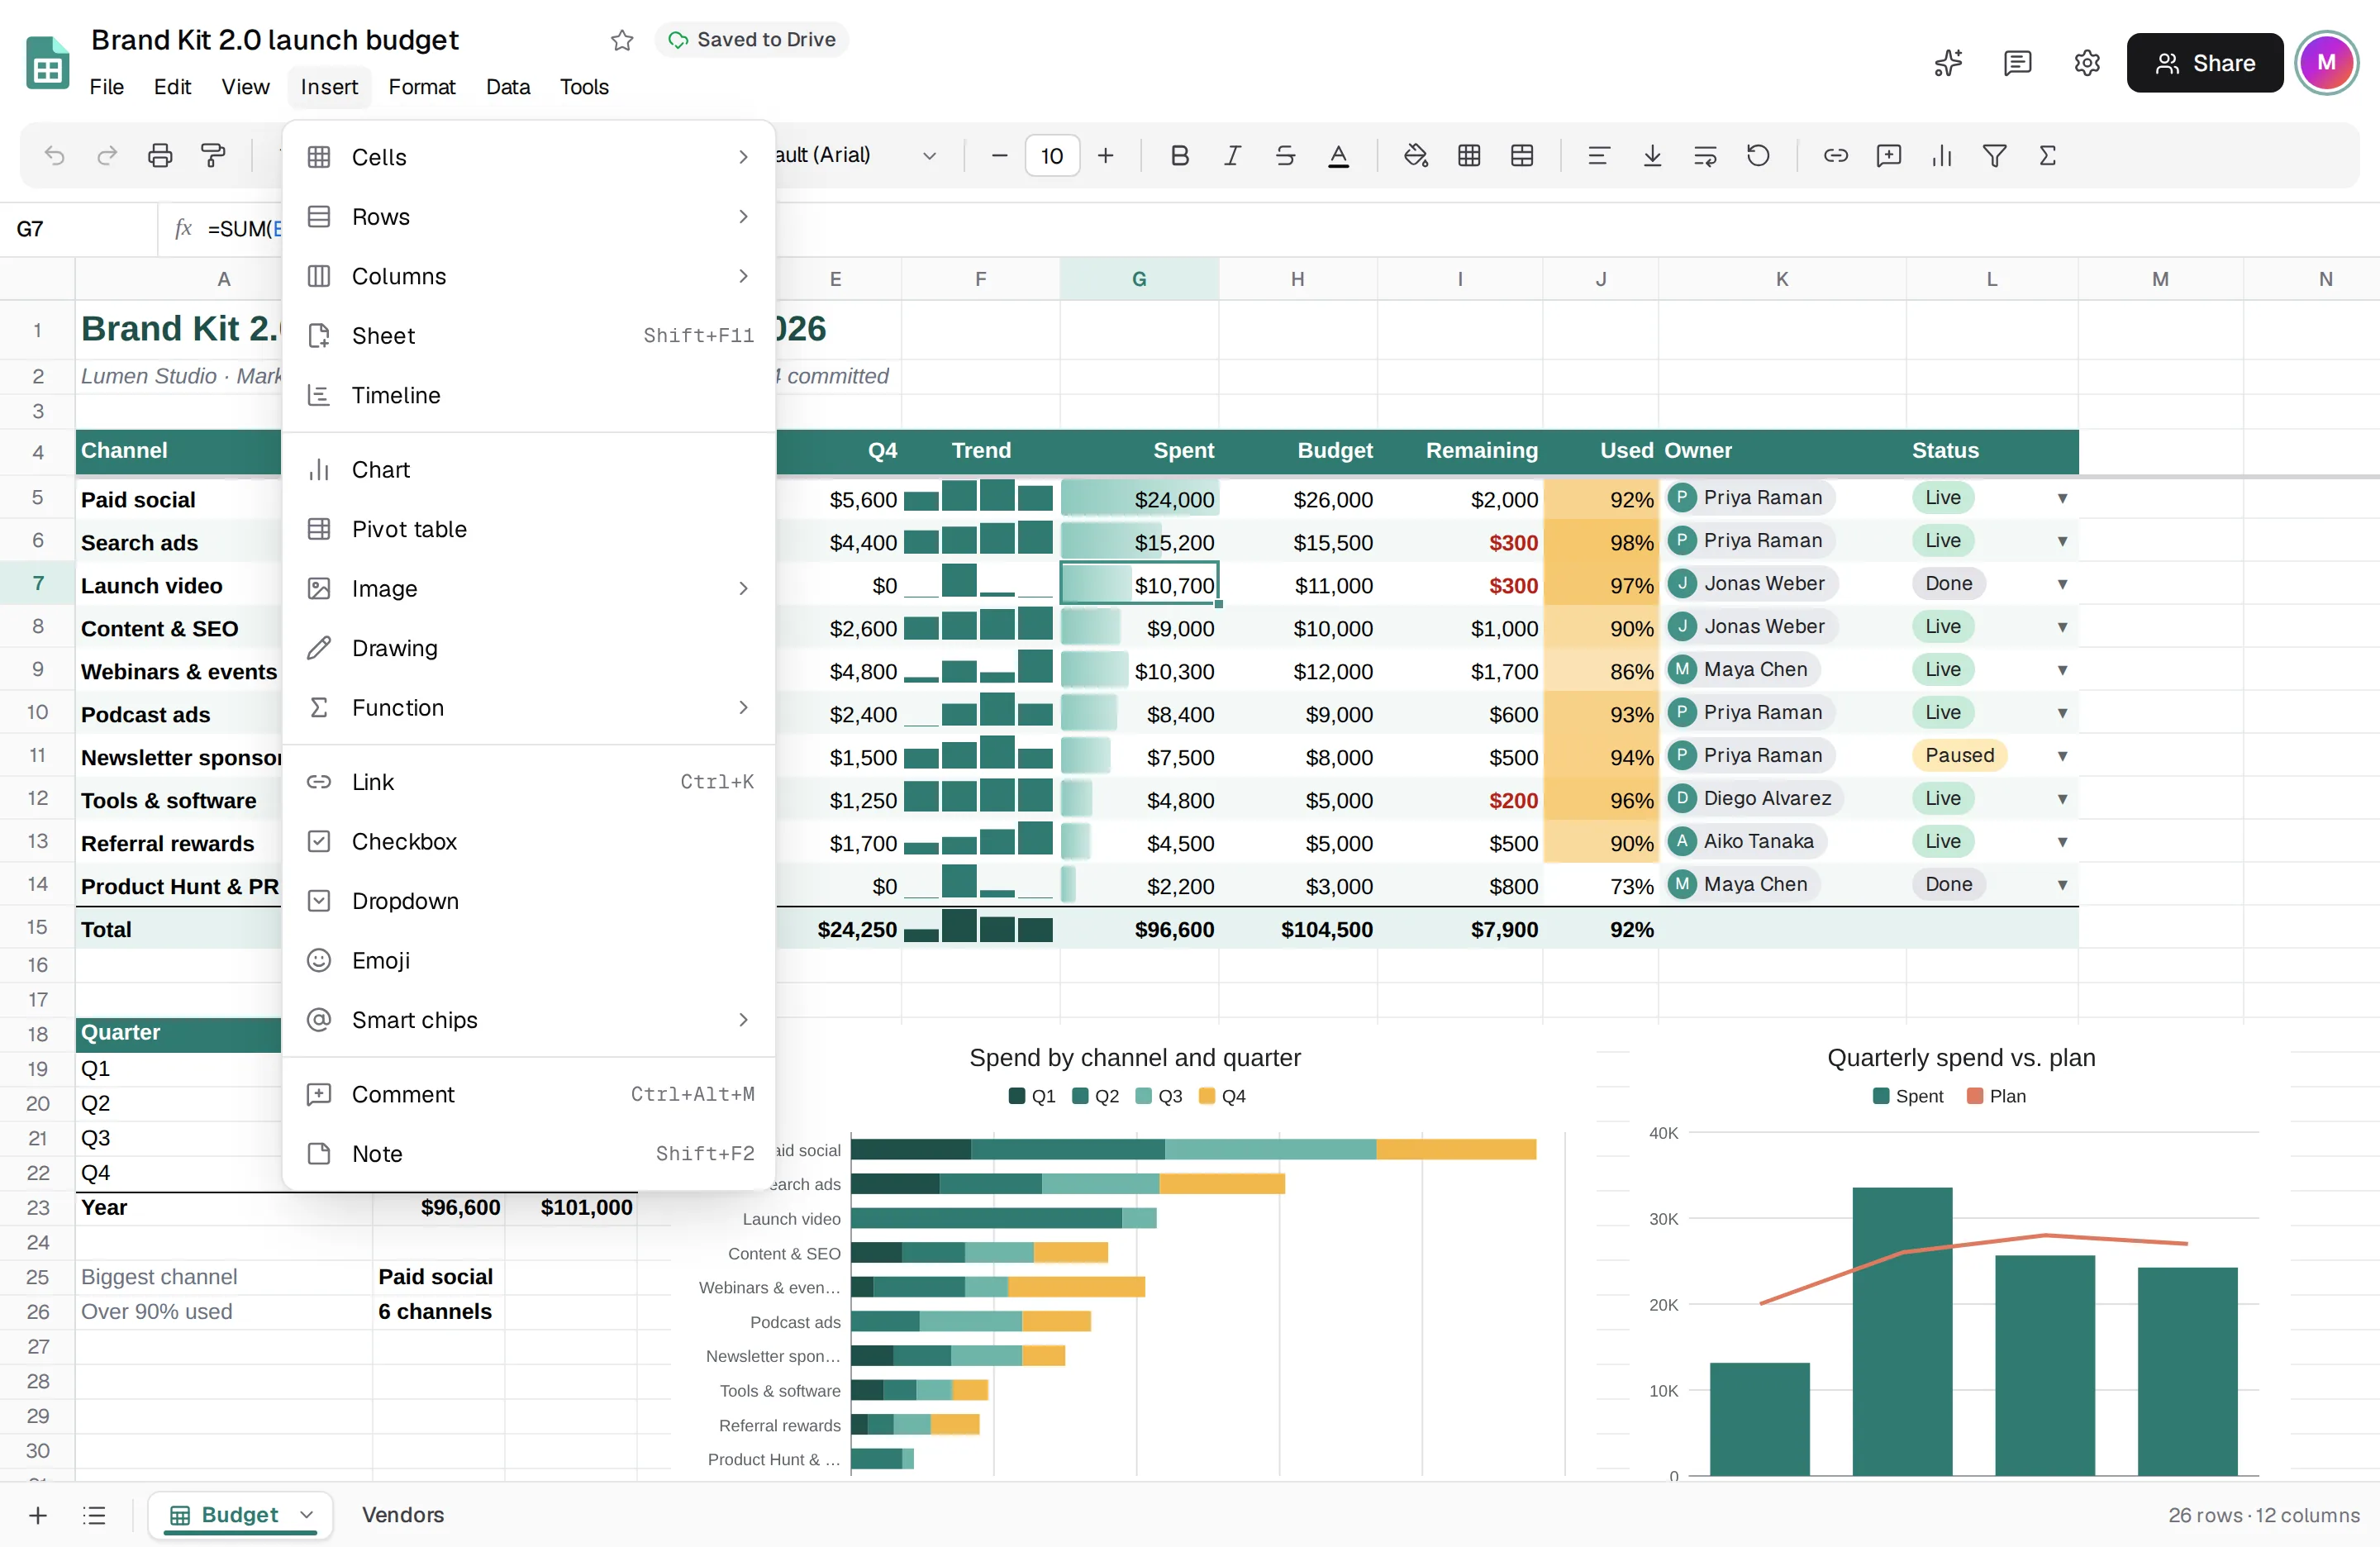Open the settings gear icon
The width and height of the screenshot is (2380, 1547).
coord(2087,63)
